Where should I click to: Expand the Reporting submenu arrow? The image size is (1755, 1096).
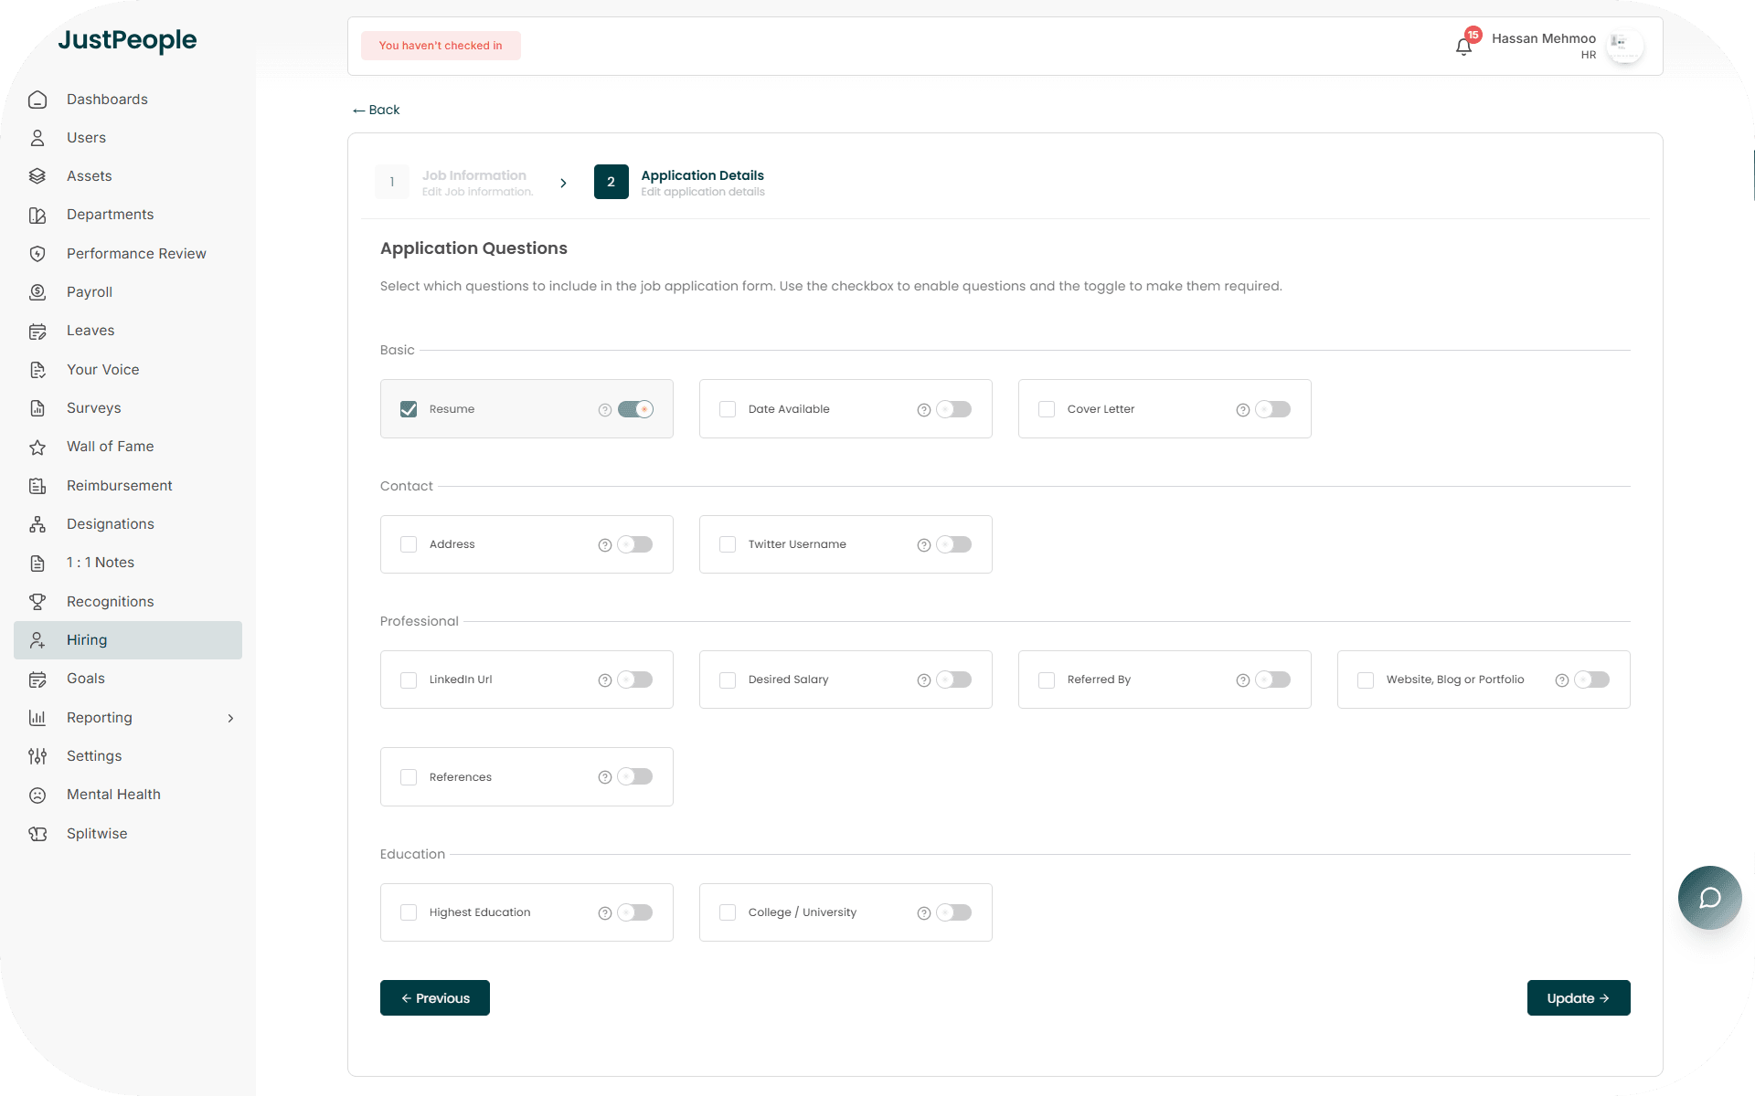tap(230, 719)
